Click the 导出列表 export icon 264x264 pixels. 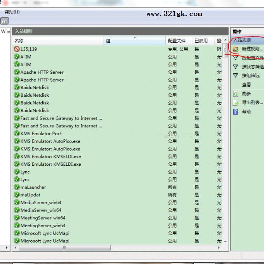click(236, 102)
